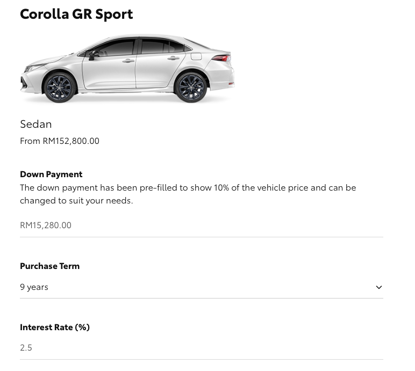
Task: Click the car's rear wheel
Action: 190,86
